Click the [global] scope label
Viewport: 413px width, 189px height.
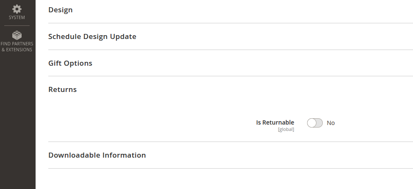286,130
